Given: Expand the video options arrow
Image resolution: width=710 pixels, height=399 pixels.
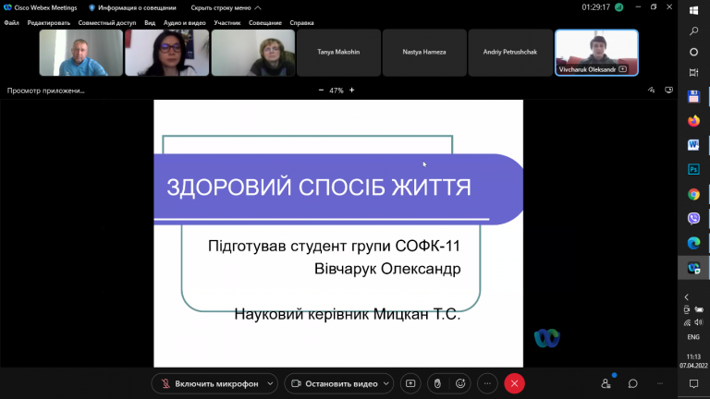Looking at the screenshot, I should click(x=386, y=383).
